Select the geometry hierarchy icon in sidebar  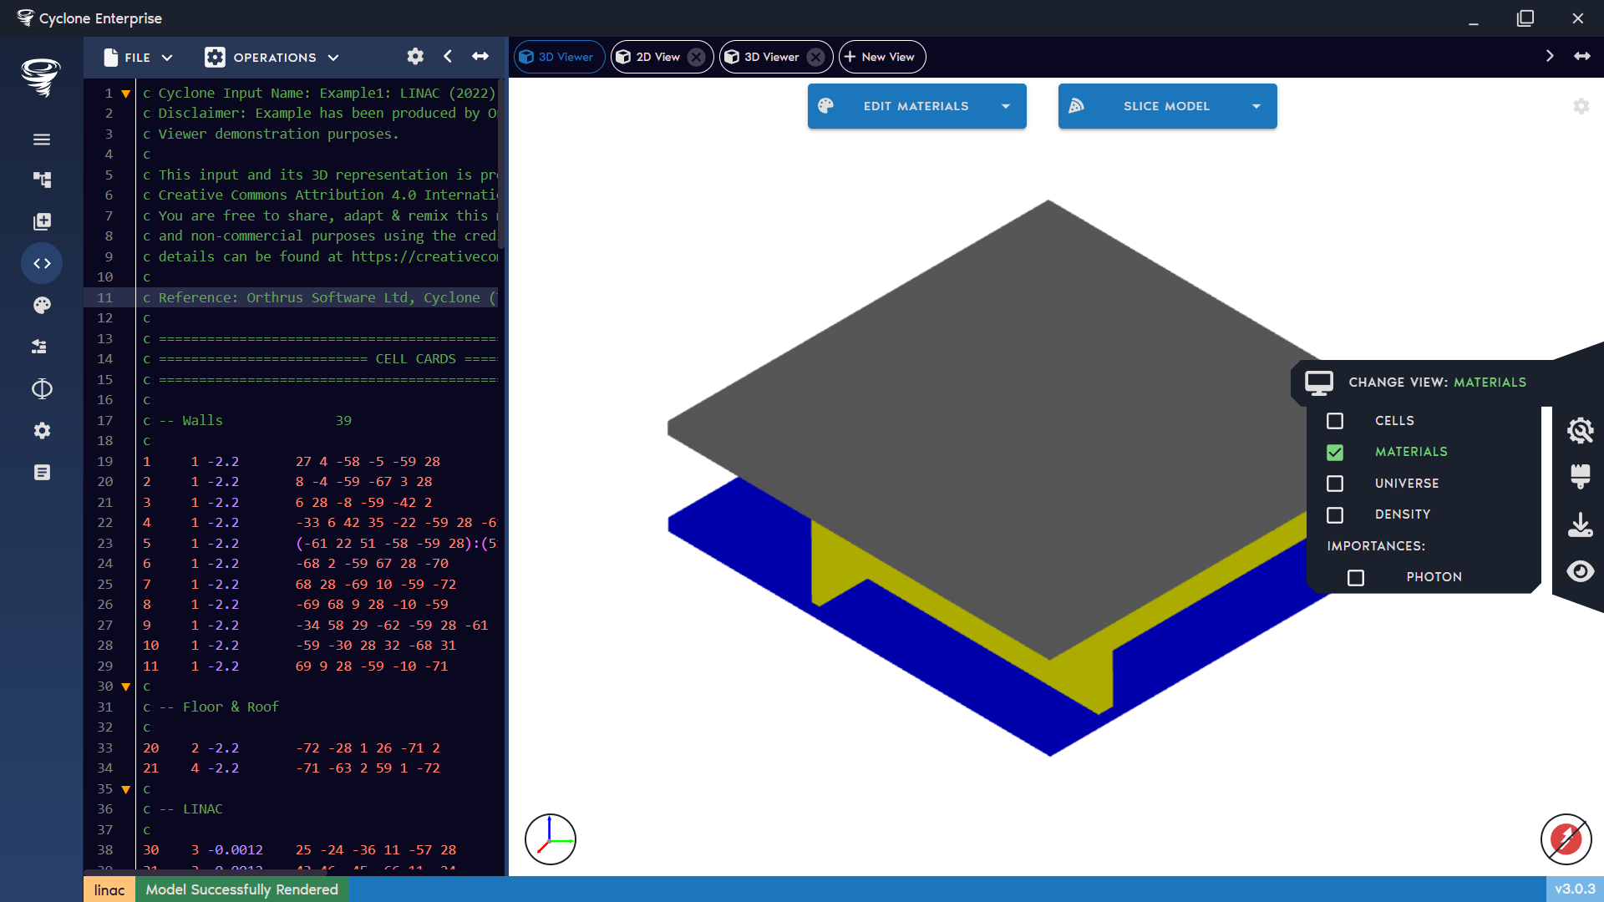(42, 180)
